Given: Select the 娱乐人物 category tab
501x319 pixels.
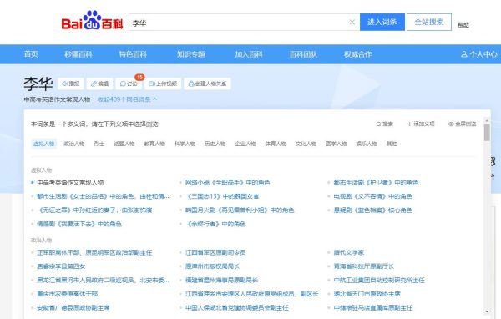Looking at the screenshot, I should (367, 144).
